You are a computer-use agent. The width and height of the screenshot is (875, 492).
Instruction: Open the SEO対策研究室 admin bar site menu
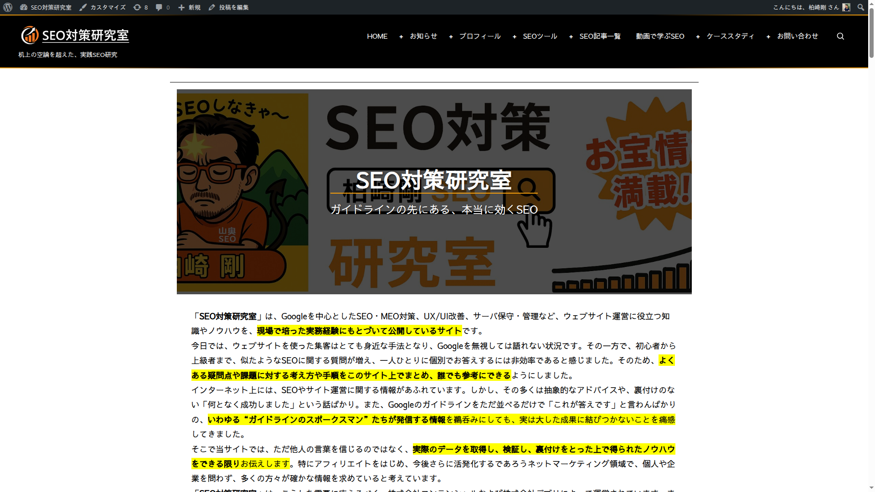(46, 7)
